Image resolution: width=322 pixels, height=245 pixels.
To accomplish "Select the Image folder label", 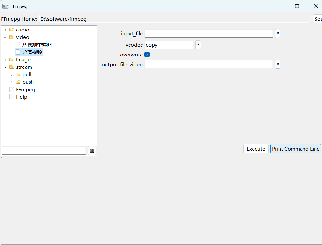I will pos(23,60).
